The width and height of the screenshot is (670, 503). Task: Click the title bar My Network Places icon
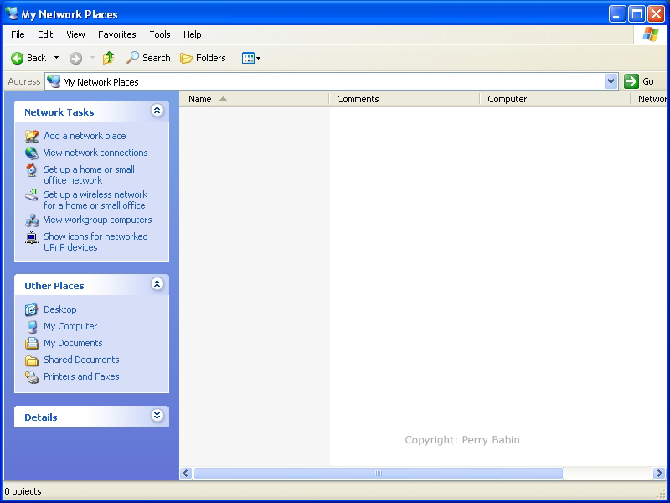tap(12, 13)
